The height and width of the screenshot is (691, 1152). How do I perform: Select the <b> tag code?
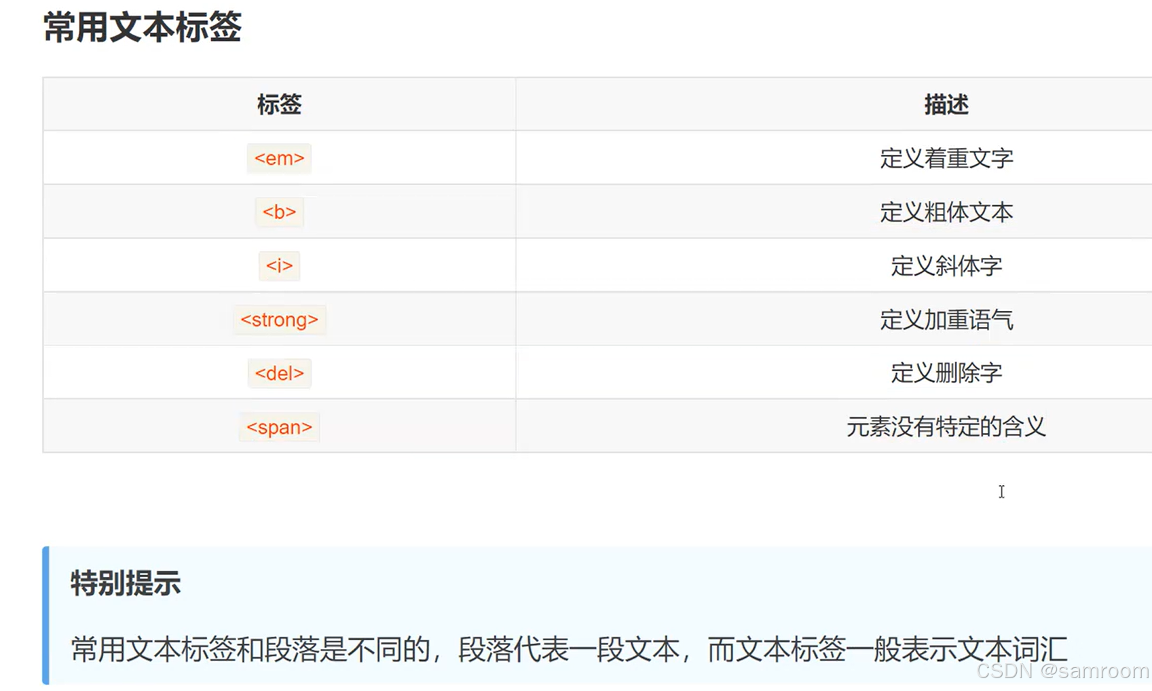[279, 212]
